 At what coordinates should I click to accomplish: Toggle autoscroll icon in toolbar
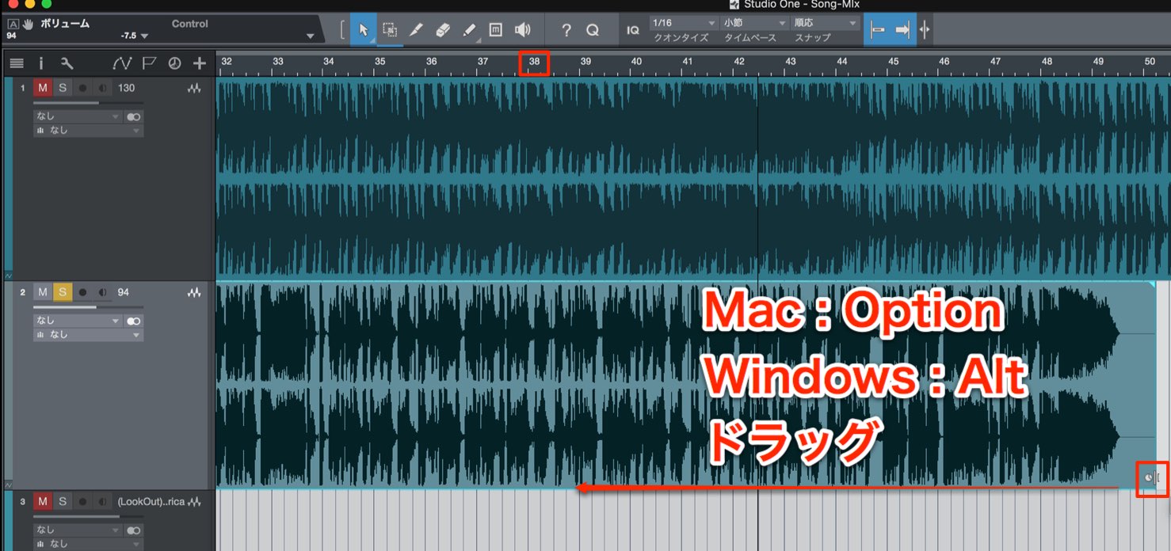[x=877, y=30]
